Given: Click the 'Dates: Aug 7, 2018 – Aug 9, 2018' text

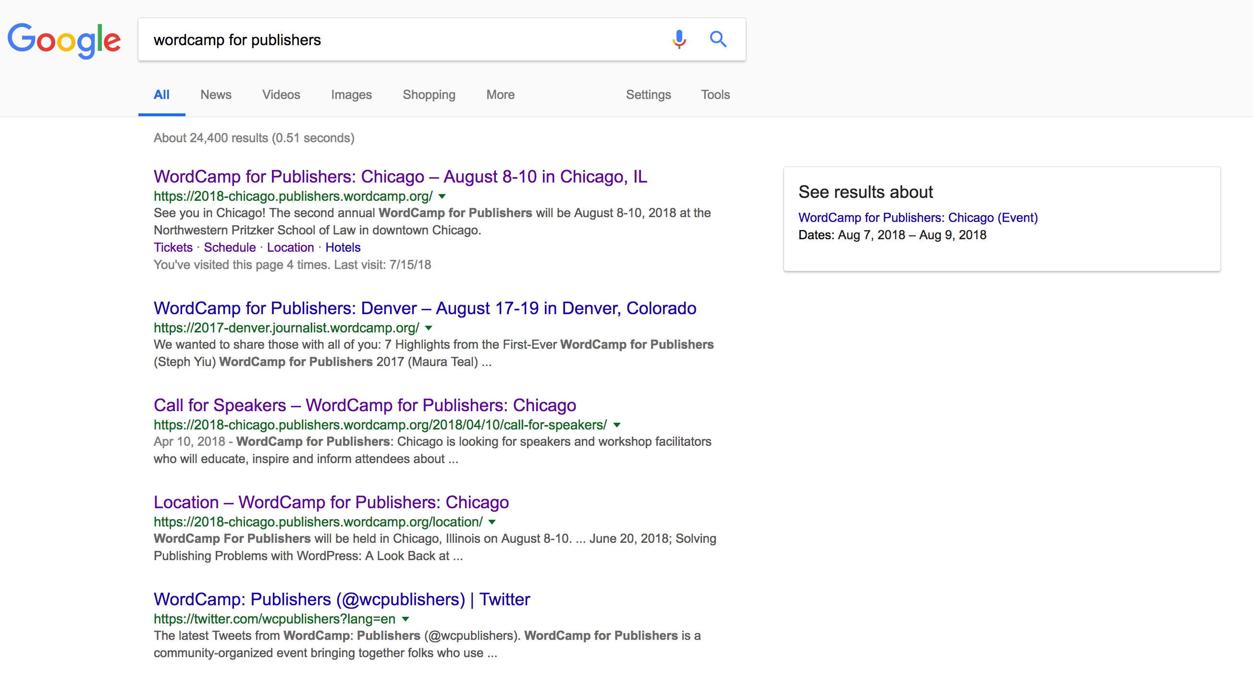Looking at the screenshot, I should 892,235.
